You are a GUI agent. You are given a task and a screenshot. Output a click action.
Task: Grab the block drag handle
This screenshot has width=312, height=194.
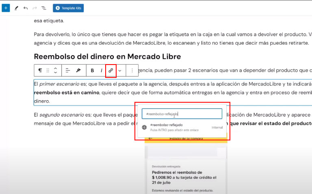[48, 70]
